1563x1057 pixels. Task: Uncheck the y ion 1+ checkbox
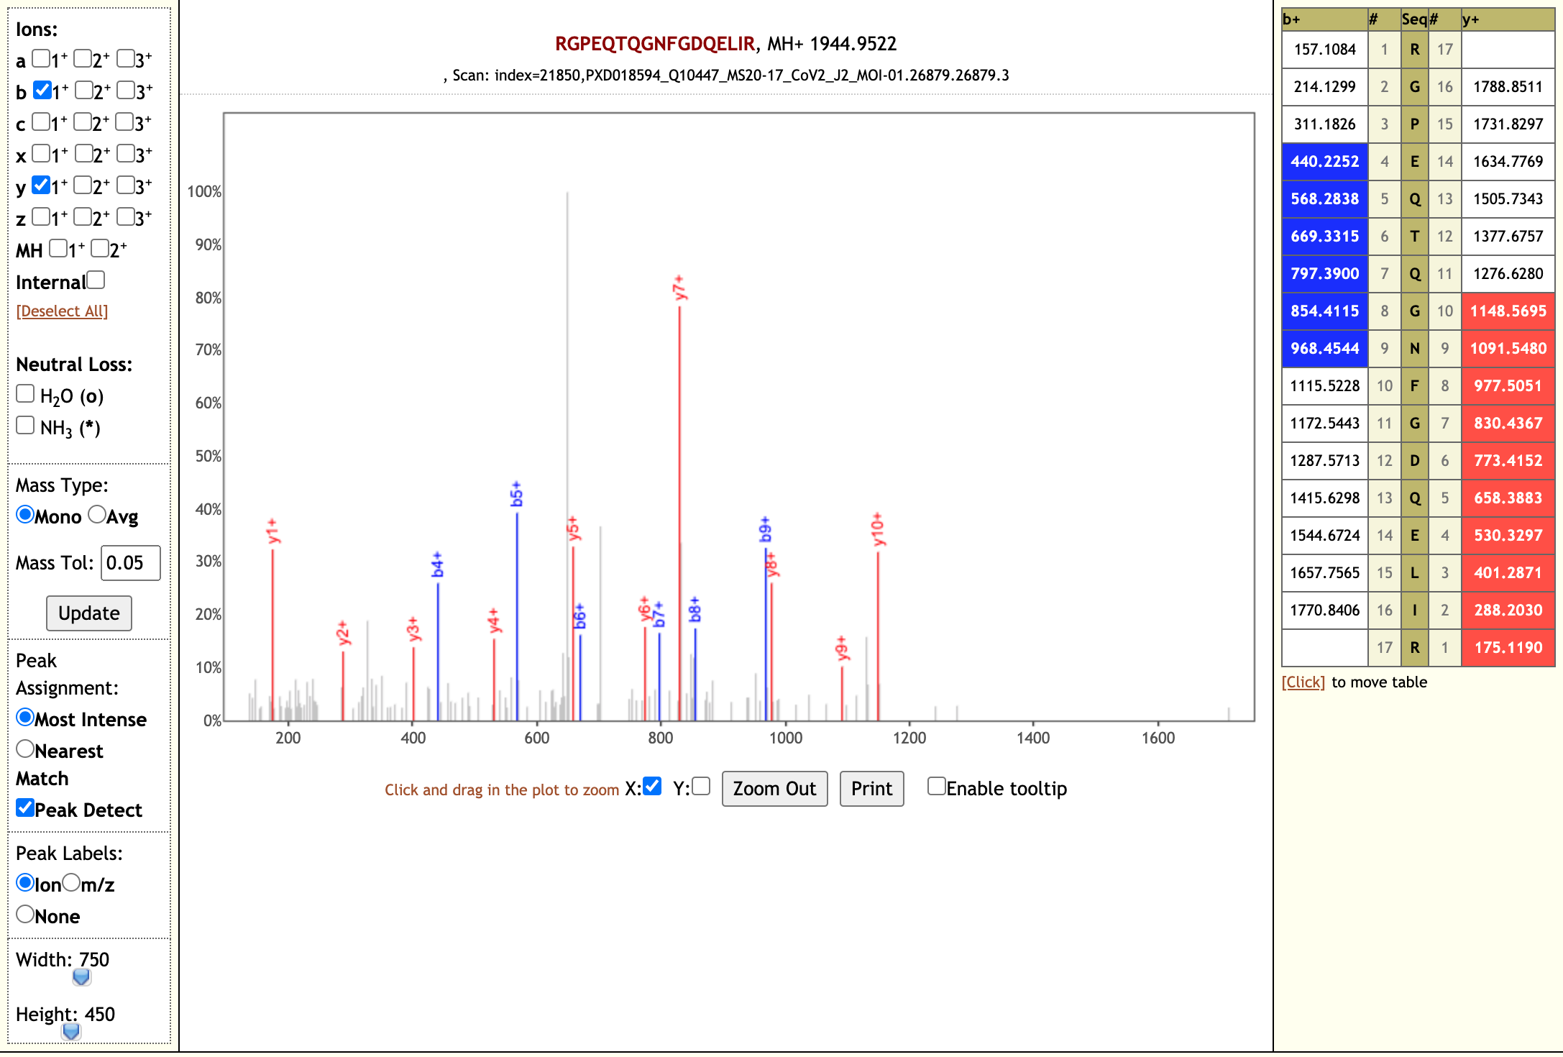click(x=42, y=185)
